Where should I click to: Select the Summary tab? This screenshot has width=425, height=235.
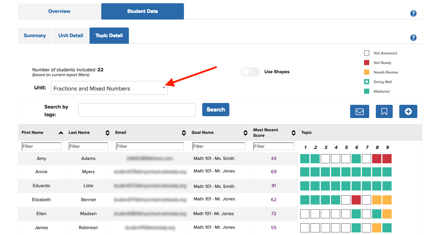pyautogui.click(x=34, y=35)
